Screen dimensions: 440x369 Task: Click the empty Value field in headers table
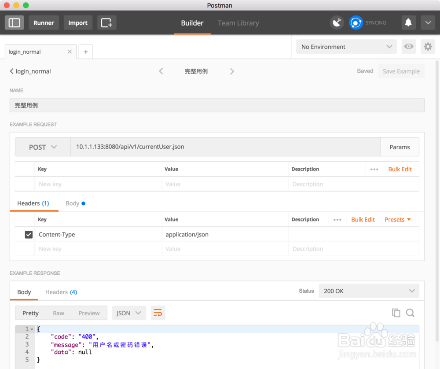(x=225, y=249)
